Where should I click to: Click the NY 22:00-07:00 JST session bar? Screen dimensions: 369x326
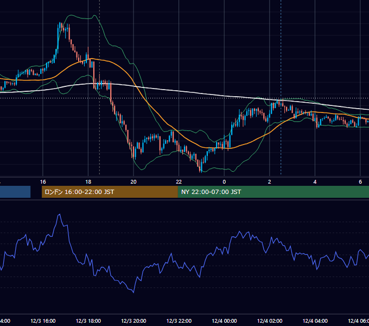coord(273,192)
